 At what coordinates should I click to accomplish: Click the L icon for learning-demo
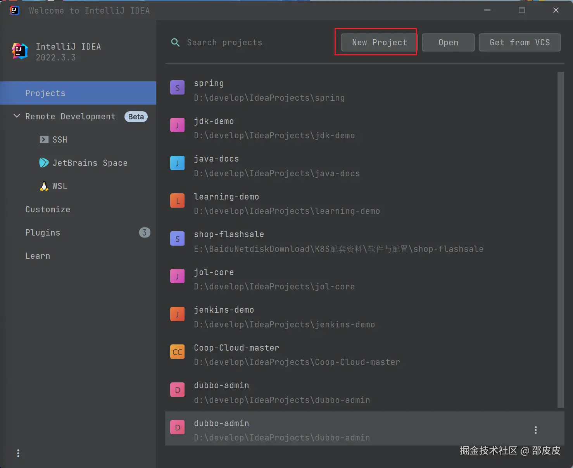(178, 201)
